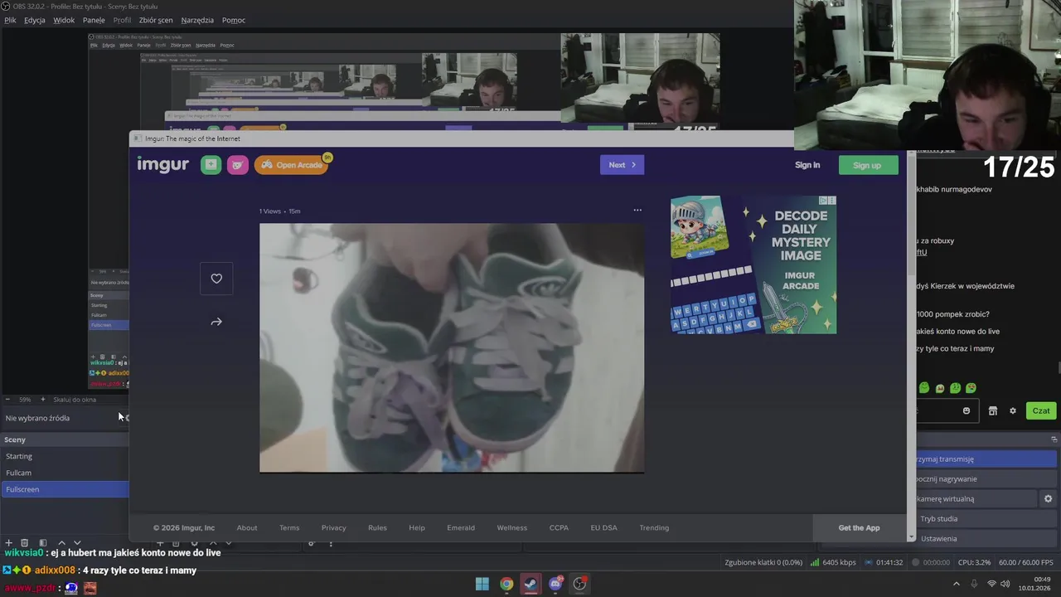Click the stop streaming button (transmisję)
Screen dimensions: 1061x597
click(986, 459)
